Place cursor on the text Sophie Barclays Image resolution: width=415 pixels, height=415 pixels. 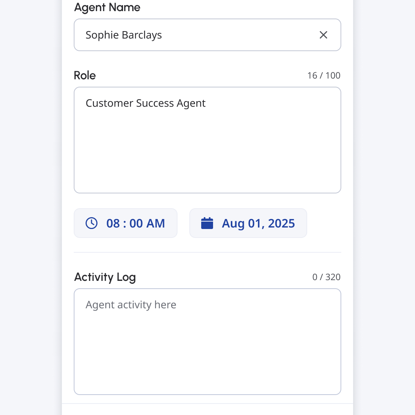(123, 35)
